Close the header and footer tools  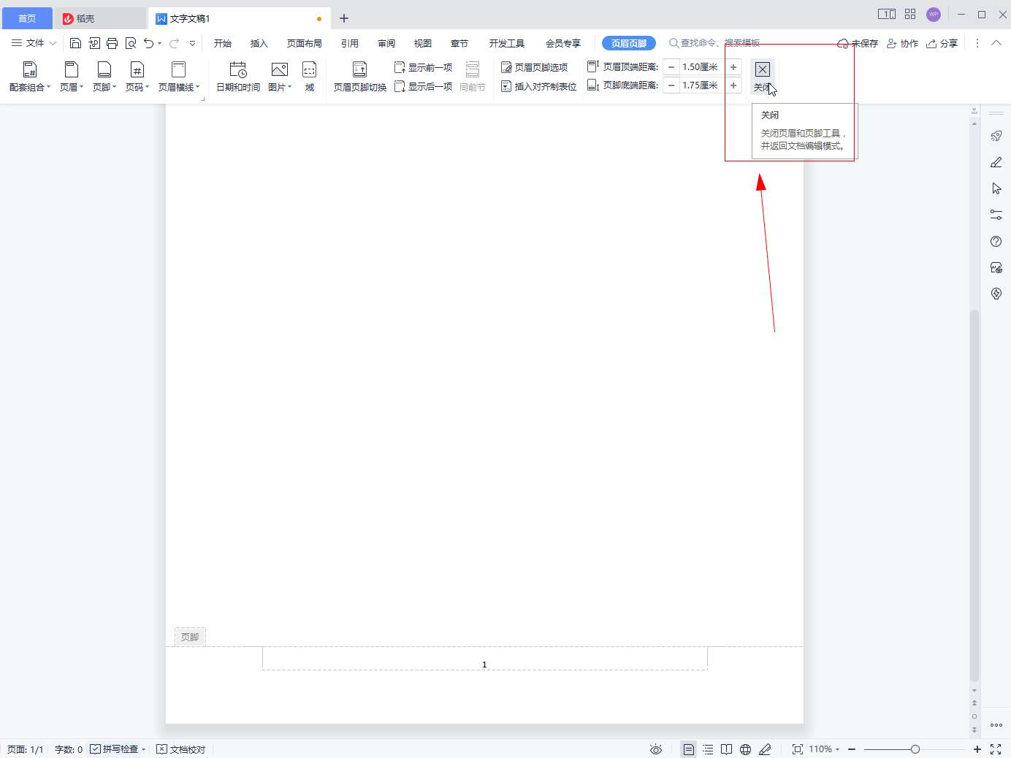762,70
